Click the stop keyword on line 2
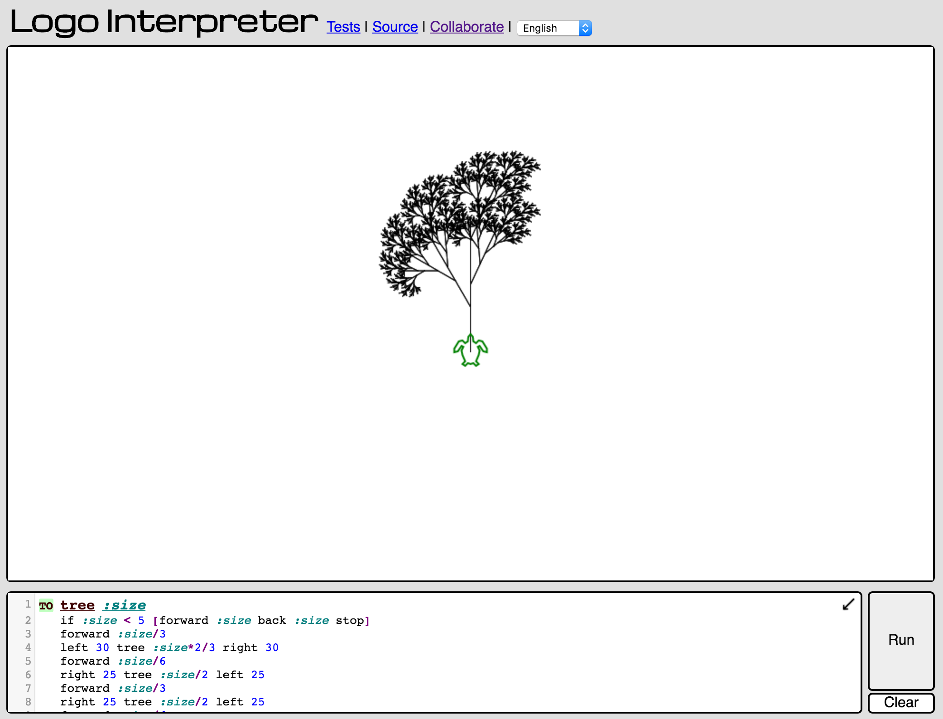 click(350, 620)
